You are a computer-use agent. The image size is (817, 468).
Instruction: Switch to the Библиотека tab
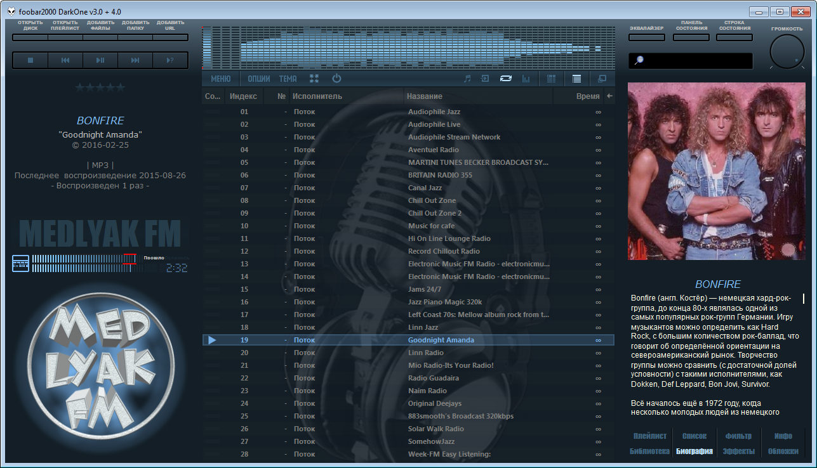[x=649, y=452]
